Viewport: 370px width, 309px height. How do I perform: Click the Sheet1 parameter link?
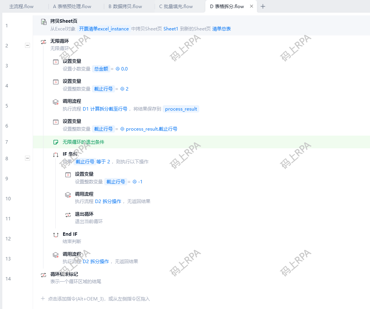tap(171, 29)
